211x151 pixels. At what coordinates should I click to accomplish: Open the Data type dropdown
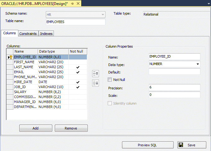(198, 64)
